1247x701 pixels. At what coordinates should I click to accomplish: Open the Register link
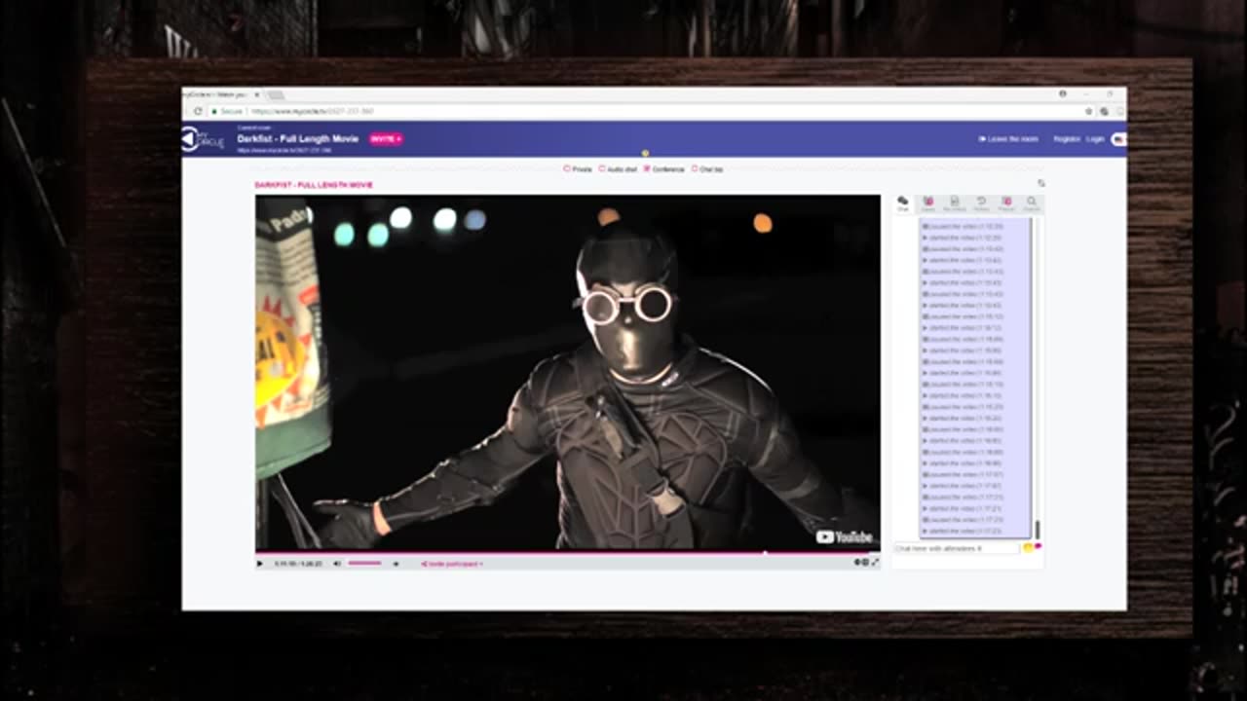tap(1067, 139)
